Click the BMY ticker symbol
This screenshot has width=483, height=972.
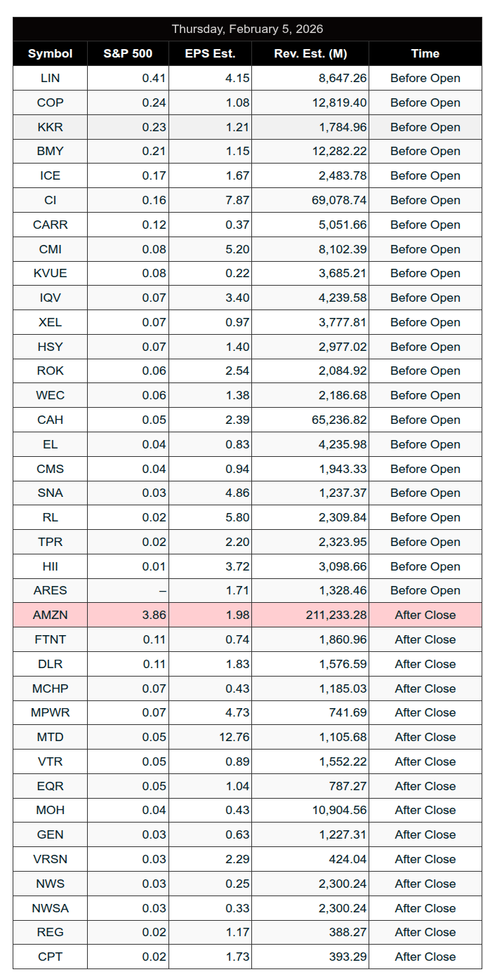point(50,151)
